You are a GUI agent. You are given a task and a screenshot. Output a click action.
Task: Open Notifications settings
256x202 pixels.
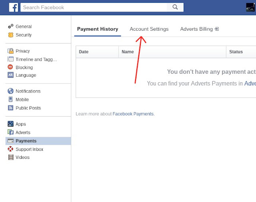point(28,91)
